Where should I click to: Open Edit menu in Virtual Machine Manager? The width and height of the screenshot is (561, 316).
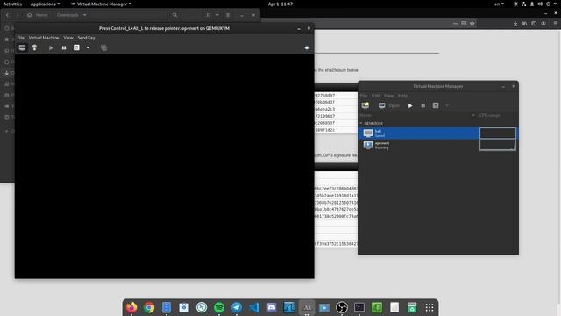point(375,96)
